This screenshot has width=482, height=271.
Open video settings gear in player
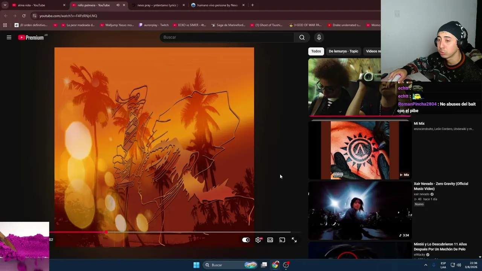pos(258,240)
